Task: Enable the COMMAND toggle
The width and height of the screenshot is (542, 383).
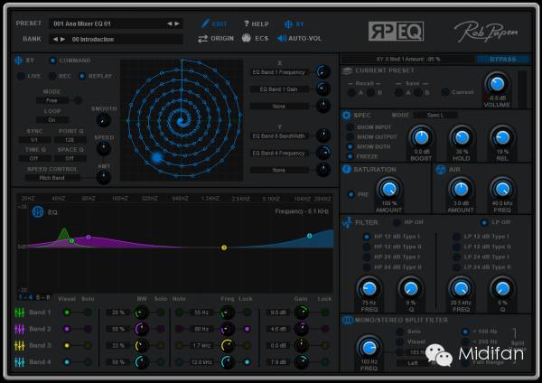Action: click(52, 61)
